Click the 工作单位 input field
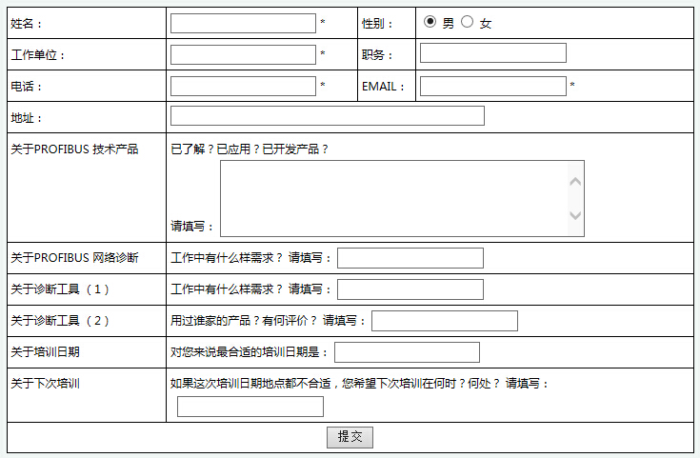This screenshot has height=458, width=700. 243,54
